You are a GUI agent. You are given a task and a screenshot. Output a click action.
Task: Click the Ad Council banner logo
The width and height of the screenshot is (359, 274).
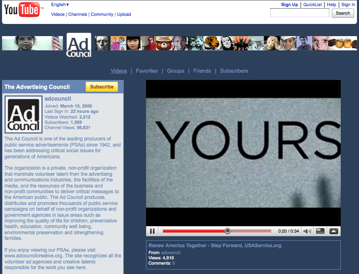click(79, 45)
